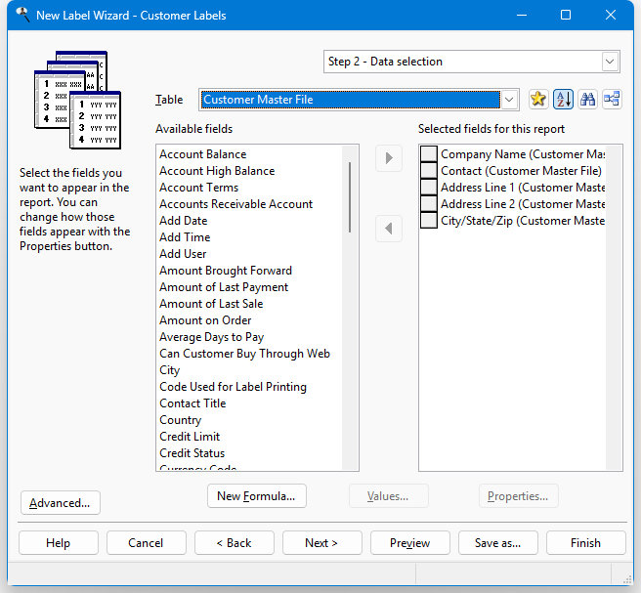Open the Advanced options button
Image resolution: width=641 pixels, height=593 pixels.
click(60, 503)
